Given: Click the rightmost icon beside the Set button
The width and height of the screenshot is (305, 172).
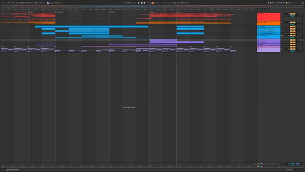Looking at the screenshot, I should pyautogui.click(x=267, y=9).
